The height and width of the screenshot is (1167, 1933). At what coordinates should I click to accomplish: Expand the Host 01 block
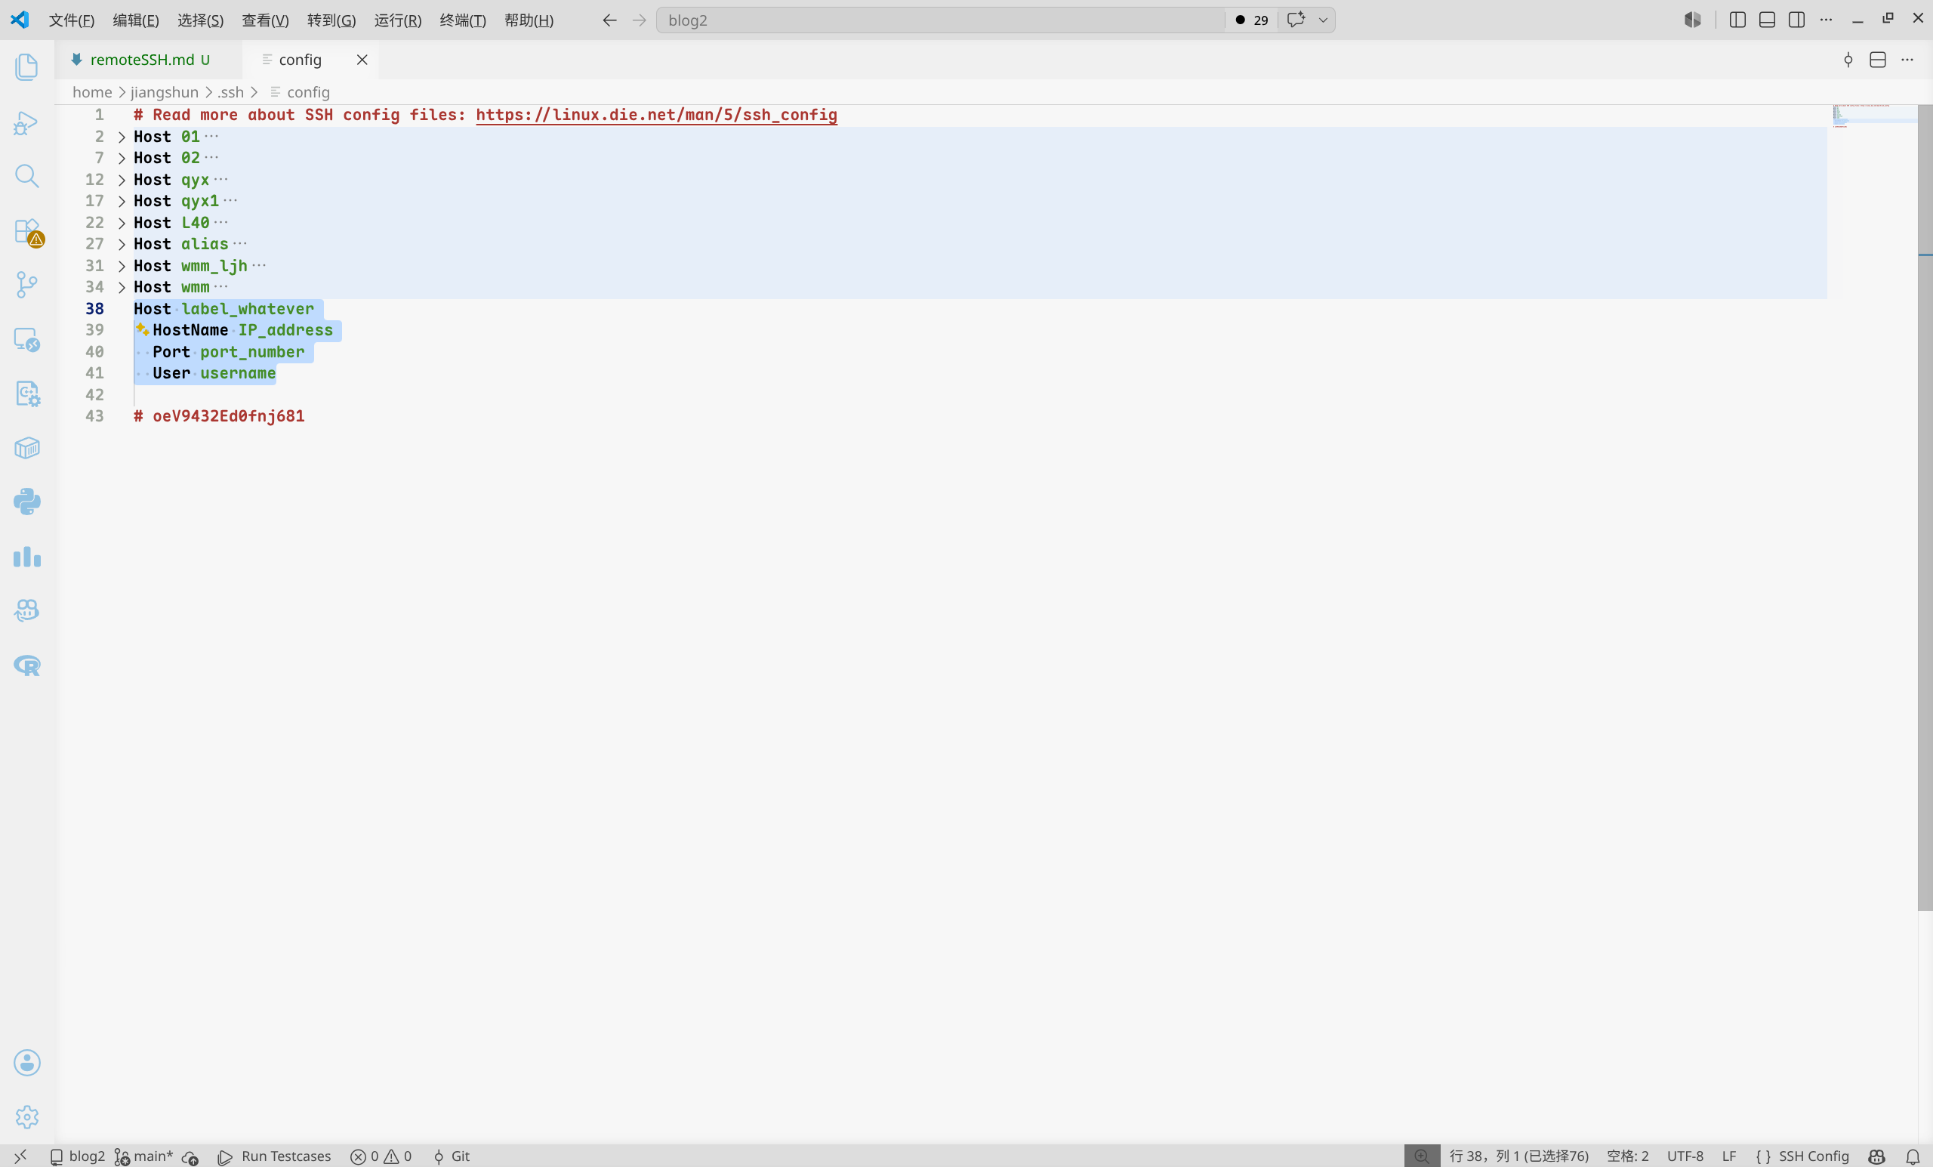click(122, 137)
